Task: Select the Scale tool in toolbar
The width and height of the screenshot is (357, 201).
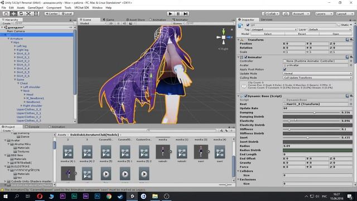Action: coord(28,13)
